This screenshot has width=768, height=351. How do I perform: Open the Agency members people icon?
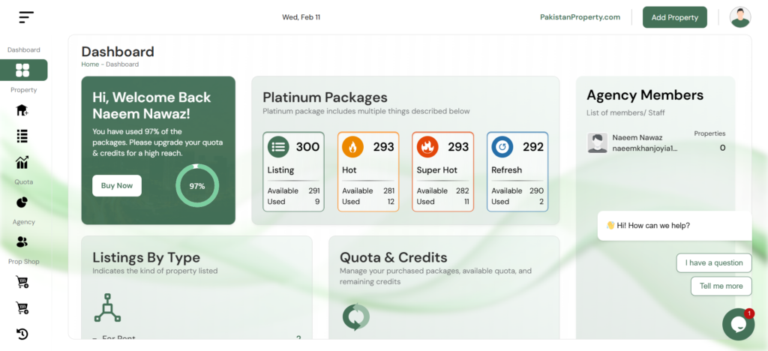pyautogui.click(x=22, y=241)
